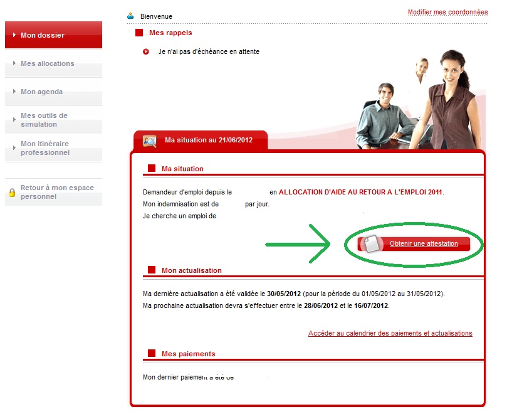Follow the Accéder au calendrier des paiements link

pyautogui.click(x=390, y=333)
